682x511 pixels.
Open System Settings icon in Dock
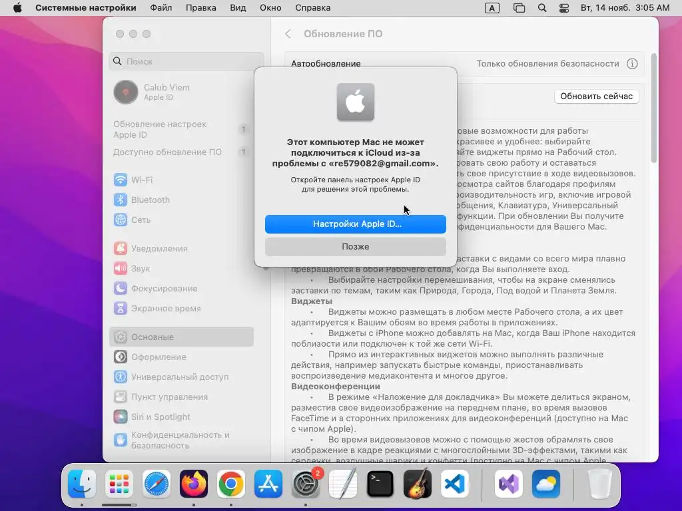[306, 484]
